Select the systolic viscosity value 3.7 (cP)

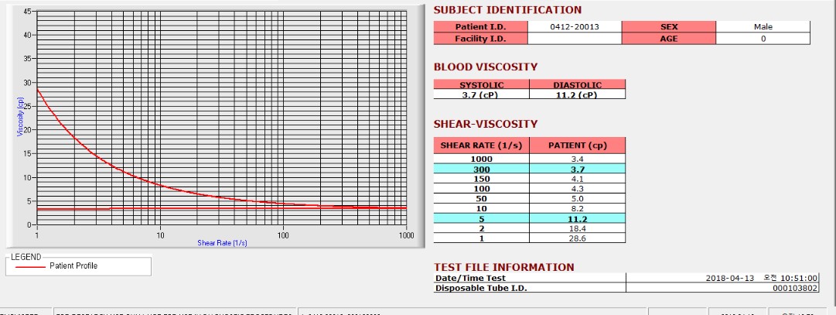(x=482, y=94)
